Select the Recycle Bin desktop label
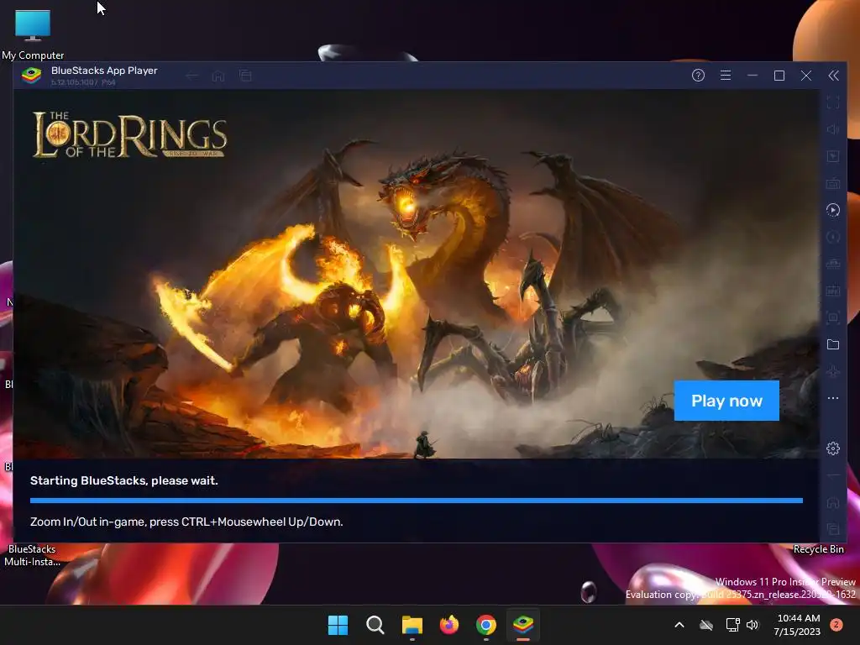The image size is (860, 645). [x=818, y=549]
